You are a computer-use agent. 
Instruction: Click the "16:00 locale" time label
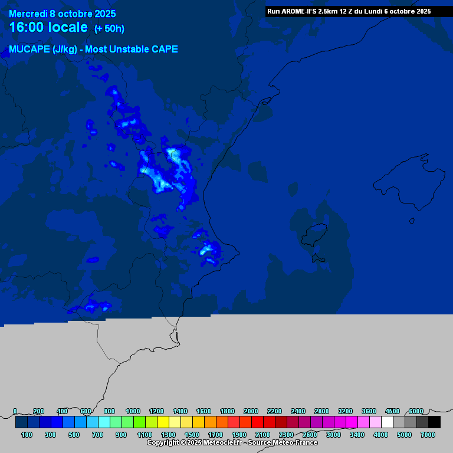pyautogui.click(x=48, y=27)
